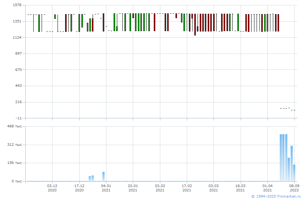
Task: Click the 468 тыс volume axis label
Action: tap(14, 126)
